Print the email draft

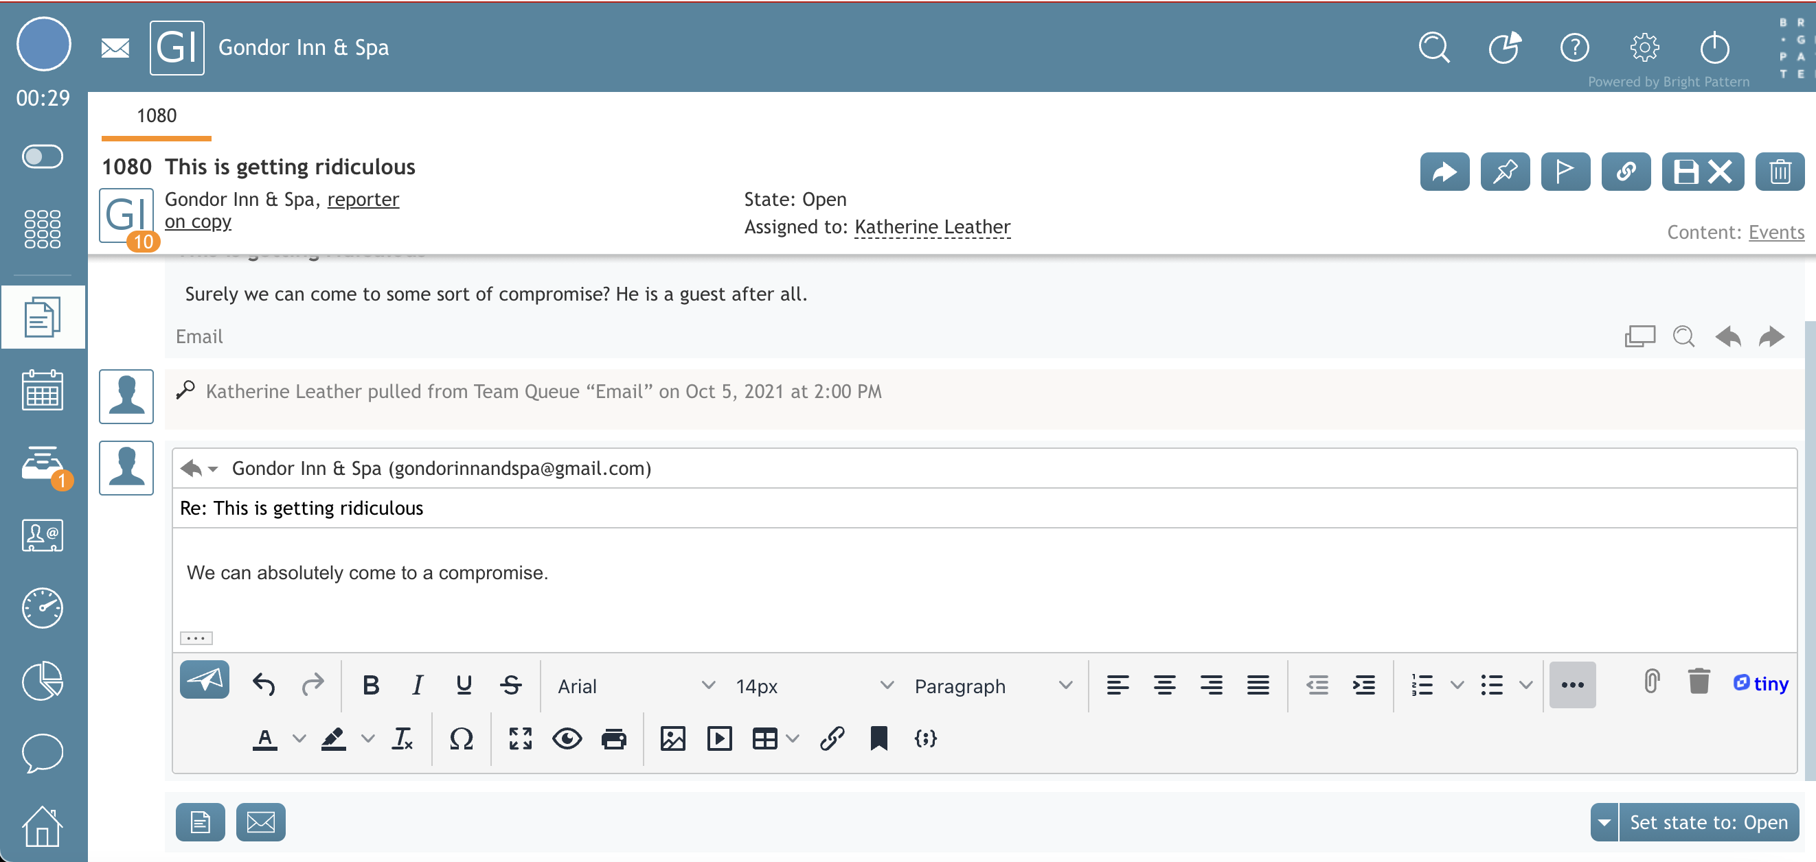613,738
